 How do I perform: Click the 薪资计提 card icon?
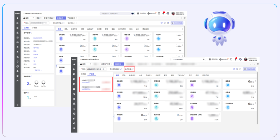[156, 119]
